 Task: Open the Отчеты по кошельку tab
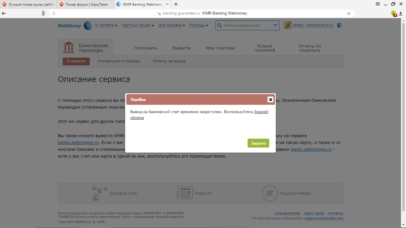310,48
